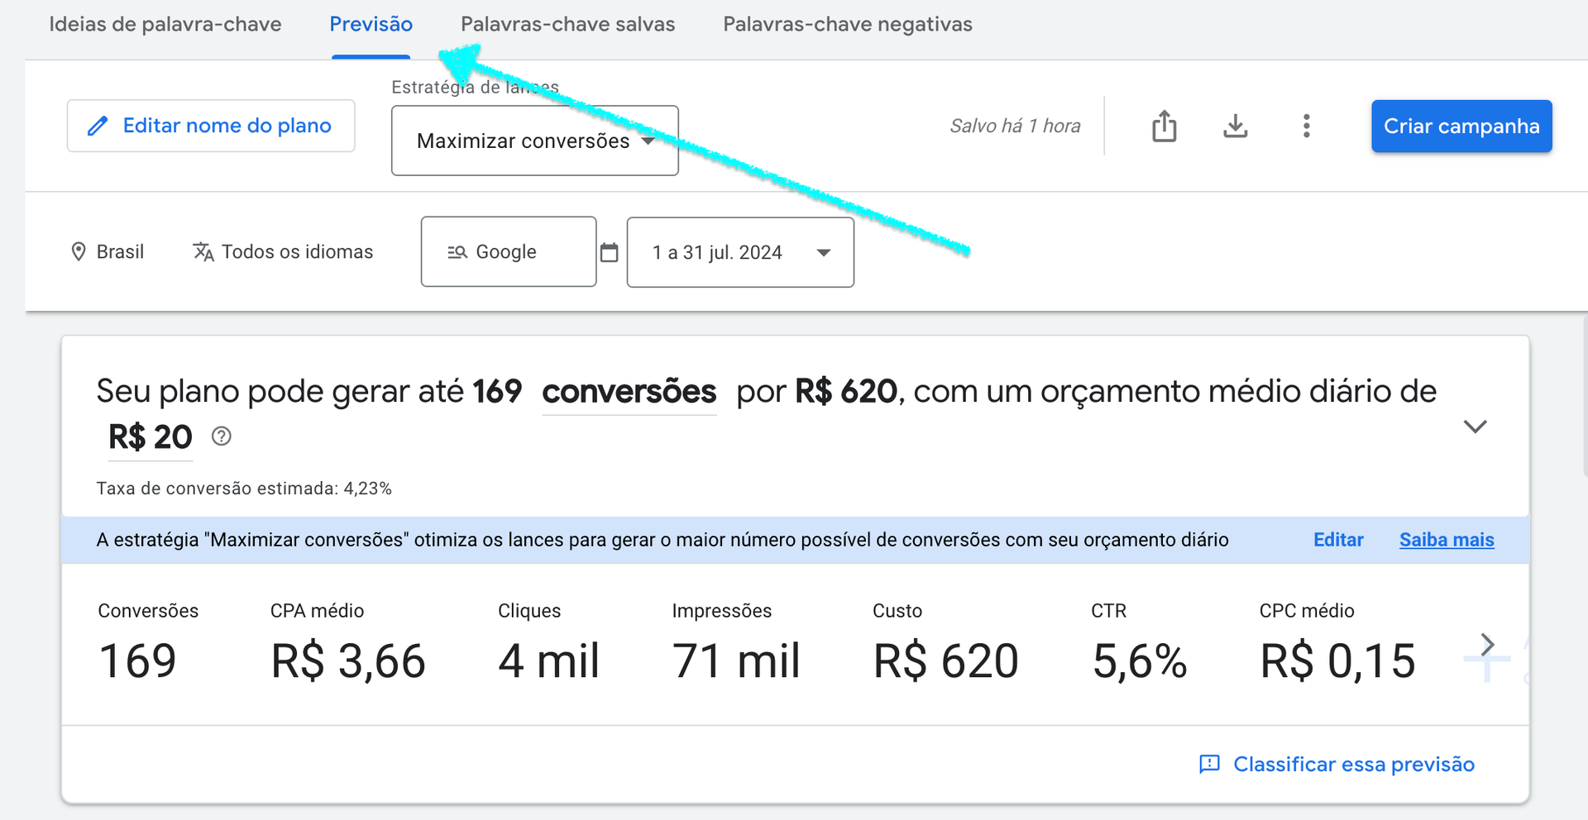The image size is (1588, 820).
Task: Click the right arrow to see more metrics
Action: (1487, 645)
